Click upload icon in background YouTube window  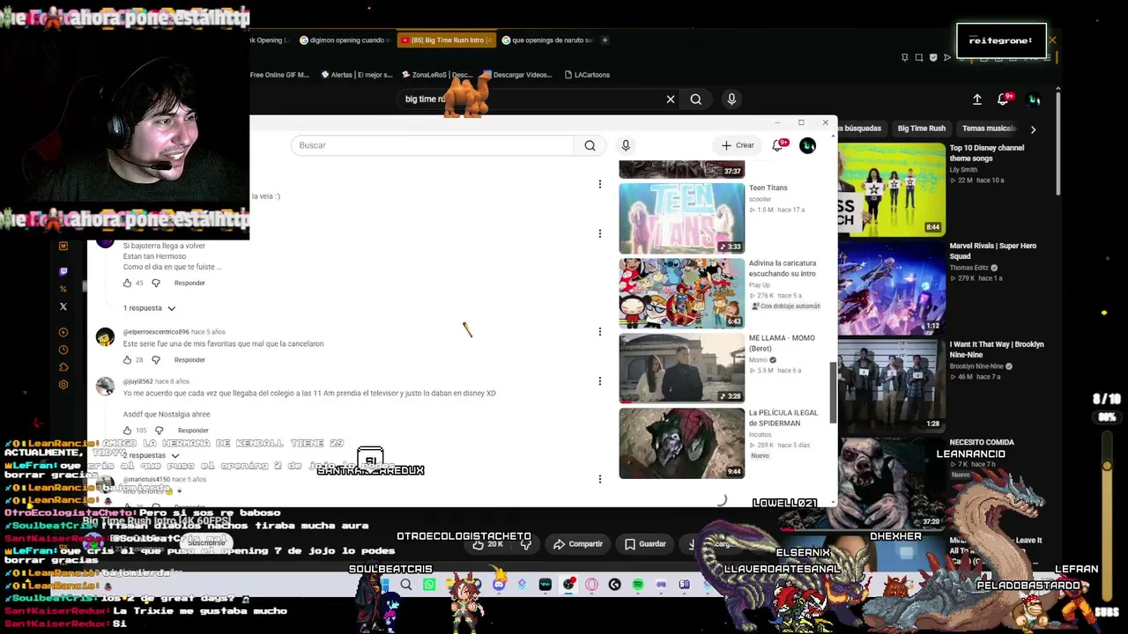(x=977, y=100)
